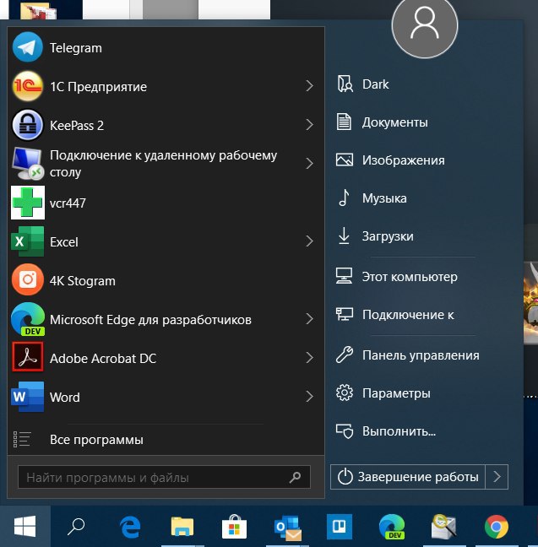
Task: Open Загрузки folder
Action: tap(375, 236)
